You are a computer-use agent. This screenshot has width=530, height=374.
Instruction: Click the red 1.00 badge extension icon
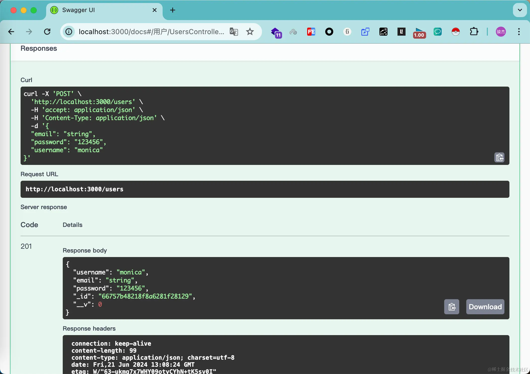tap(419, 33)
